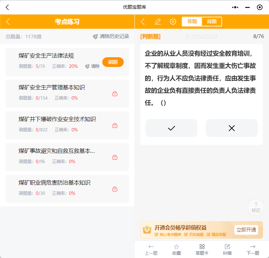Click lock icon on 煤矿安全生产管理基本知识
The height and width of the screenshot is (258, 269).
[115, 94]
